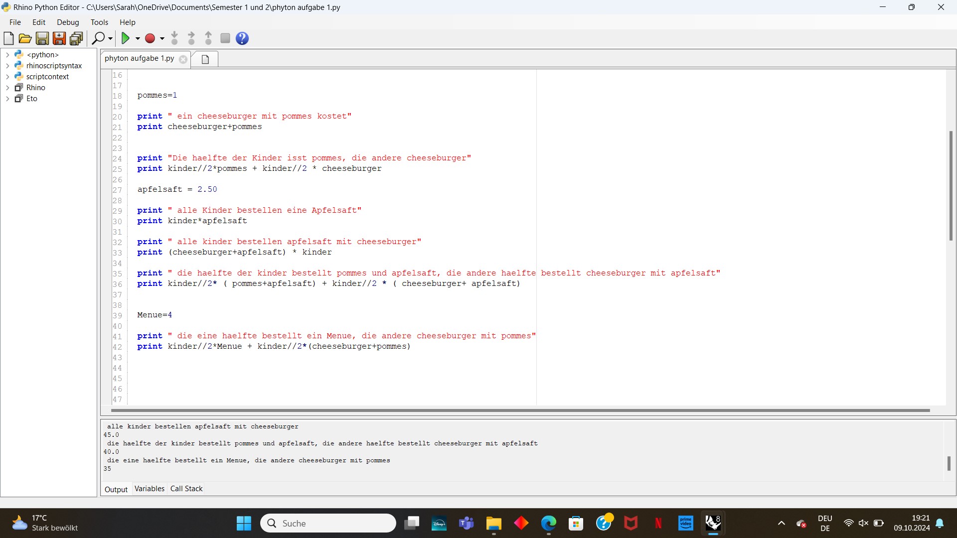Open the search tool
The width and height of the screenshot is (957, 538).
[99, 38]
